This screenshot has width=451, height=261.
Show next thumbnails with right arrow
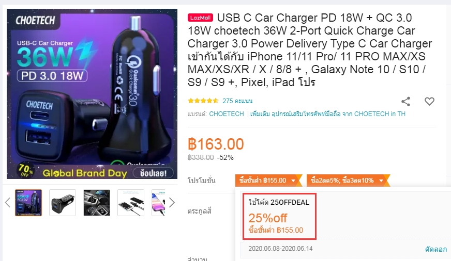pyautogui.click(x=172, y=203)
